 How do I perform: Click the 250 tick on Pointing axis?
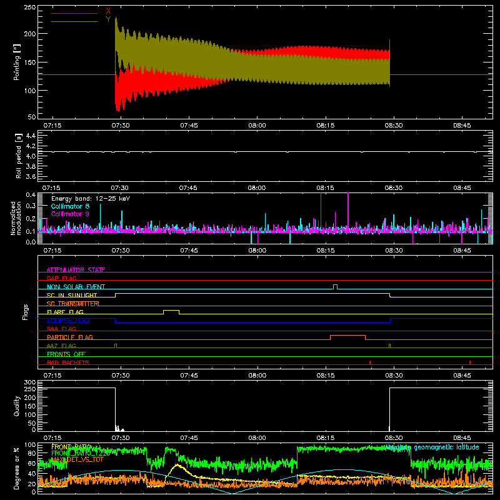30,7
